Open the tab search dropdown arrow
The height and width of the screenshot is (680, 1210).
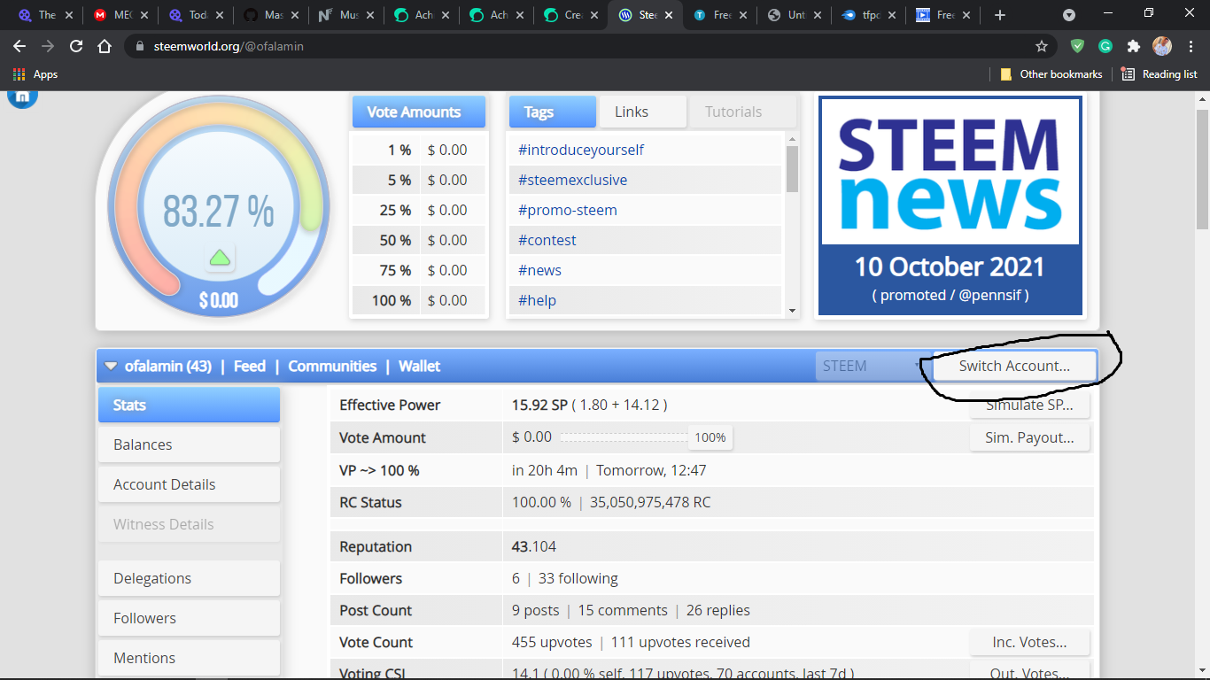1069,15
